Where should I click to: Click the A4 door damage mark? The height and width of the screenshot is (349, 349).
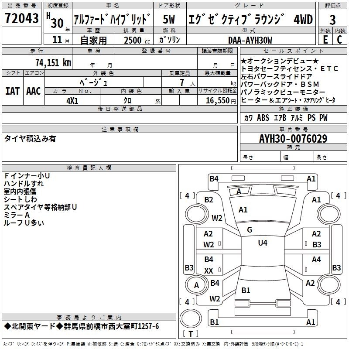coord(316,260)
